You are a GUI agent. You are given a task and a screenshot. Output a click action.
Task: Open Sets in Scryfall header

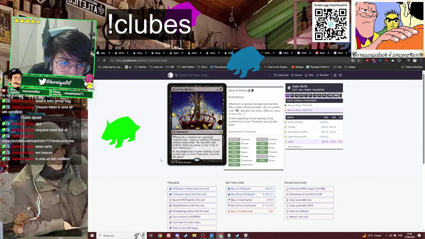tap(309, 75)
